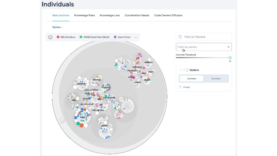Click the ellipsis to reveal more authors
This screenshot has width=277, height=156.
tap(136, 37)
